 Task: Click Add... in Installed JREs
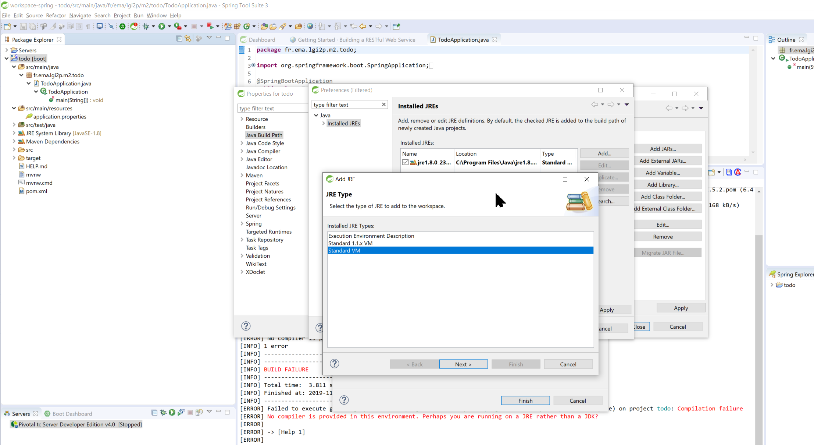point(604,153)
